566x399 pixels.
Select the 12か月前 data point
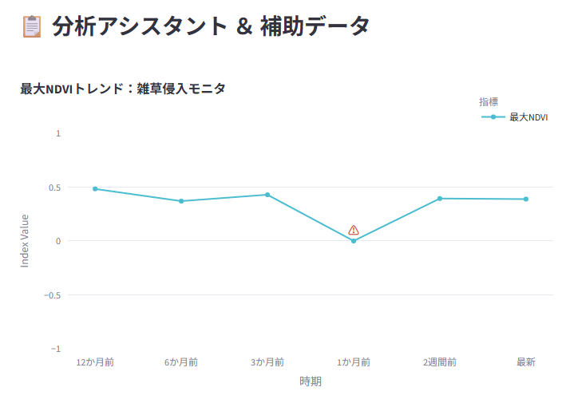95,188
